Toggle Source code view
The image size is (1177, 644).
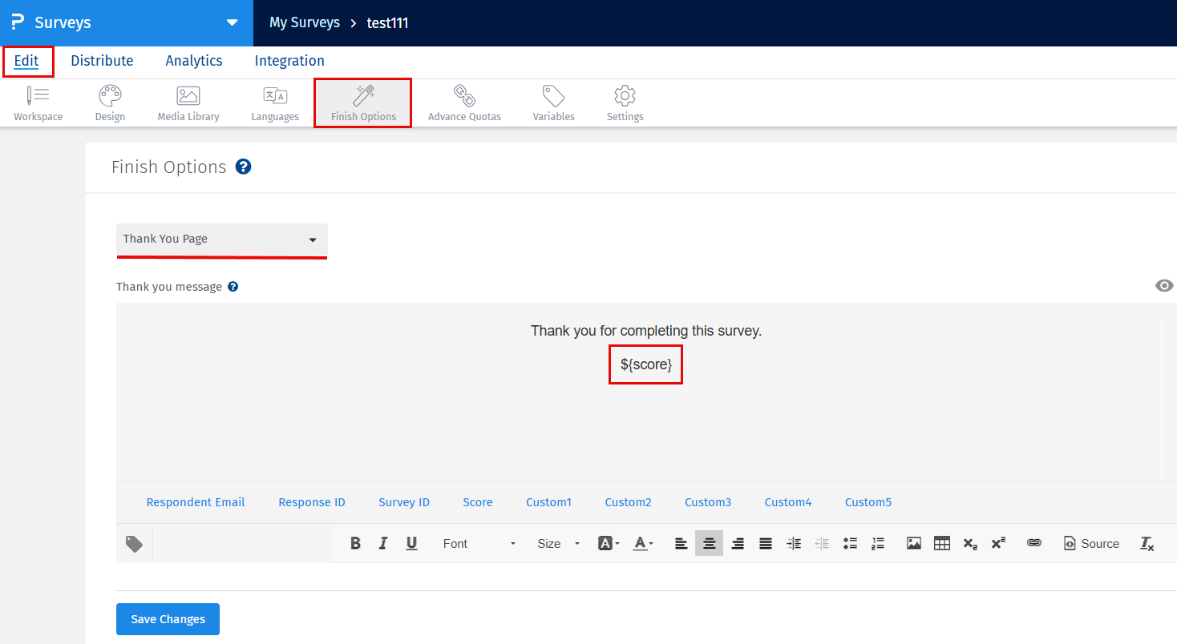click(1091, 543)
